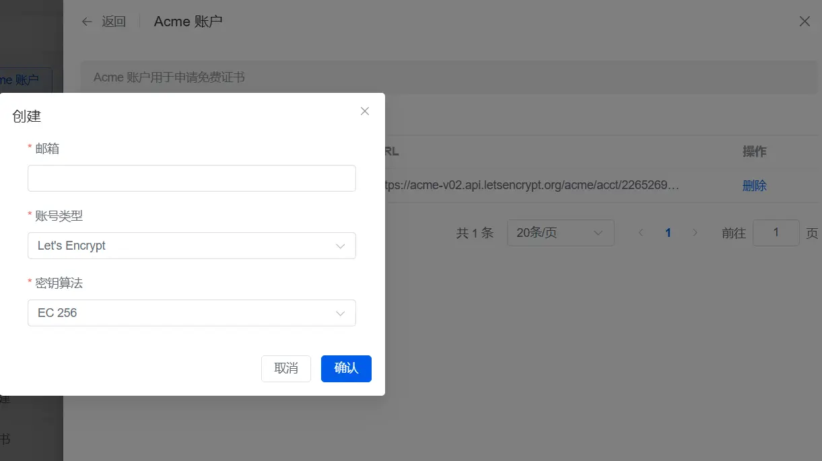The width and height of the screenshot is (822, 461).
Task: Click the 操作 column header
Action: (754, 152)
